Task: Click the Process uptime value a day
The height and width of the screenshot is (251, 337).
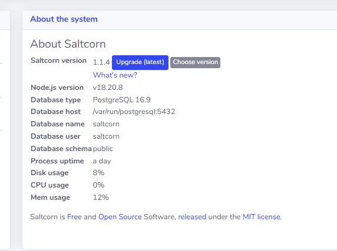Action: (x=102, y=161)
